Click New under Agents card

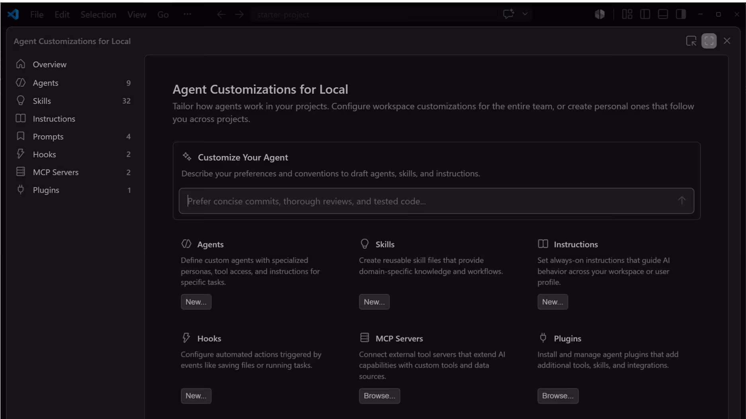pyautogui.click(x=196, y=302)
